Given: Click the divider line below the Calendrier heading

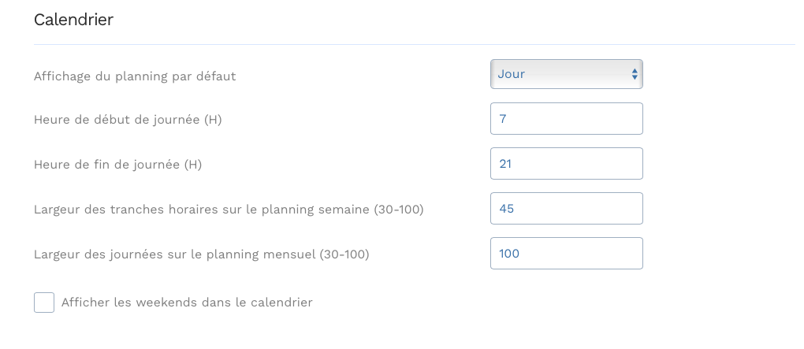Looking at the screenshot, I should click(x=414, y=44).
